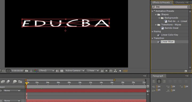
Task: Click exposure value +0.0
Action: click(x=125, y=71)
